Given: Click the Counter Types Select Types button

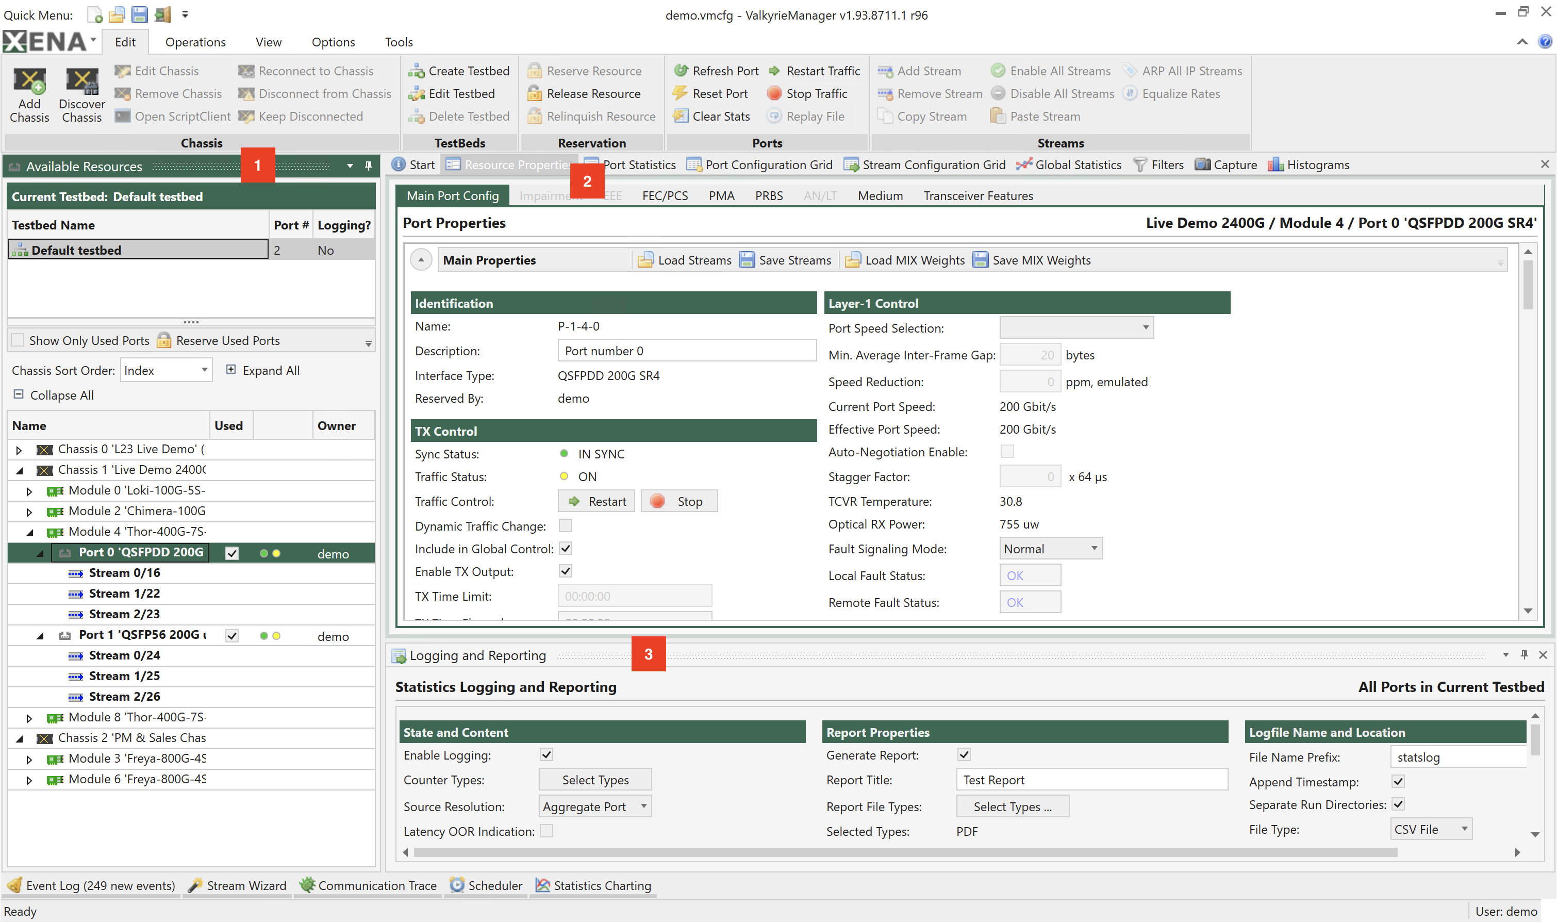Looking at the screenshot, I should (x=595, y=780).
